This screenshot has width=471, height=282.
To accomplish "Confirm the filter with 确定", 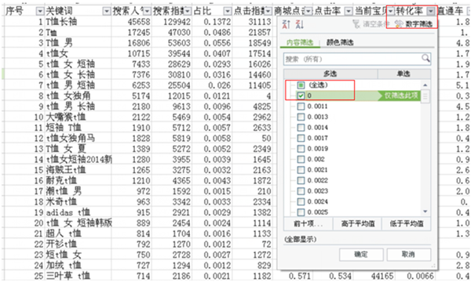I will tap(361, 255).
